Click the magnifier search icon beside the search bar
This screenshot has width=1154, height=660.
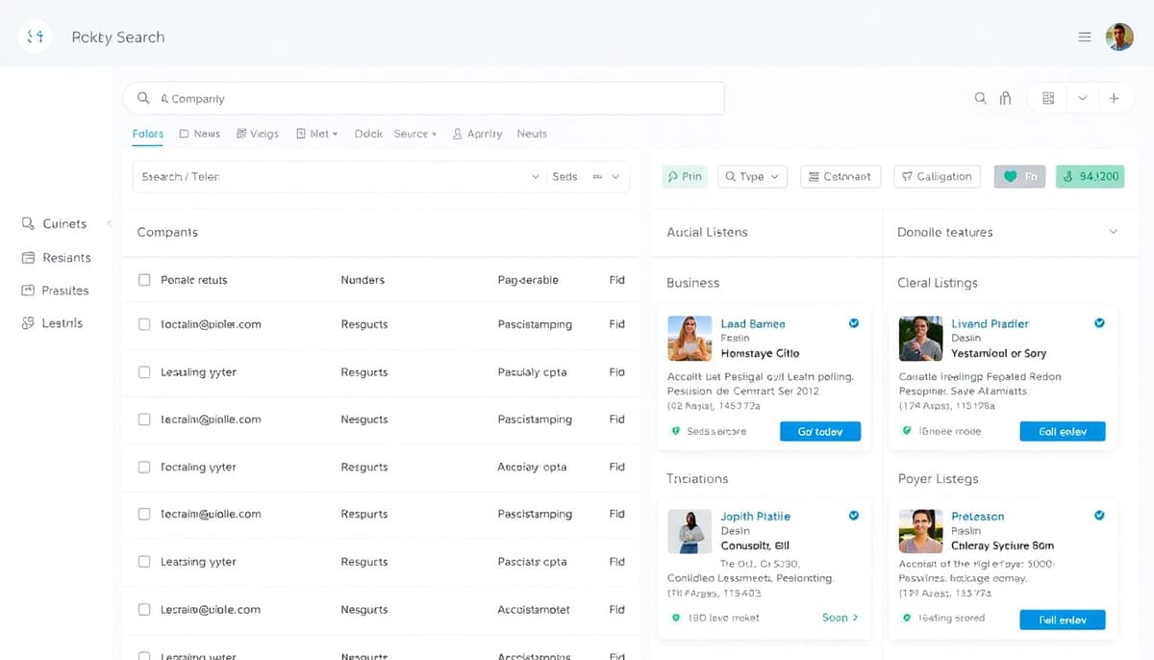coord(980,98)
